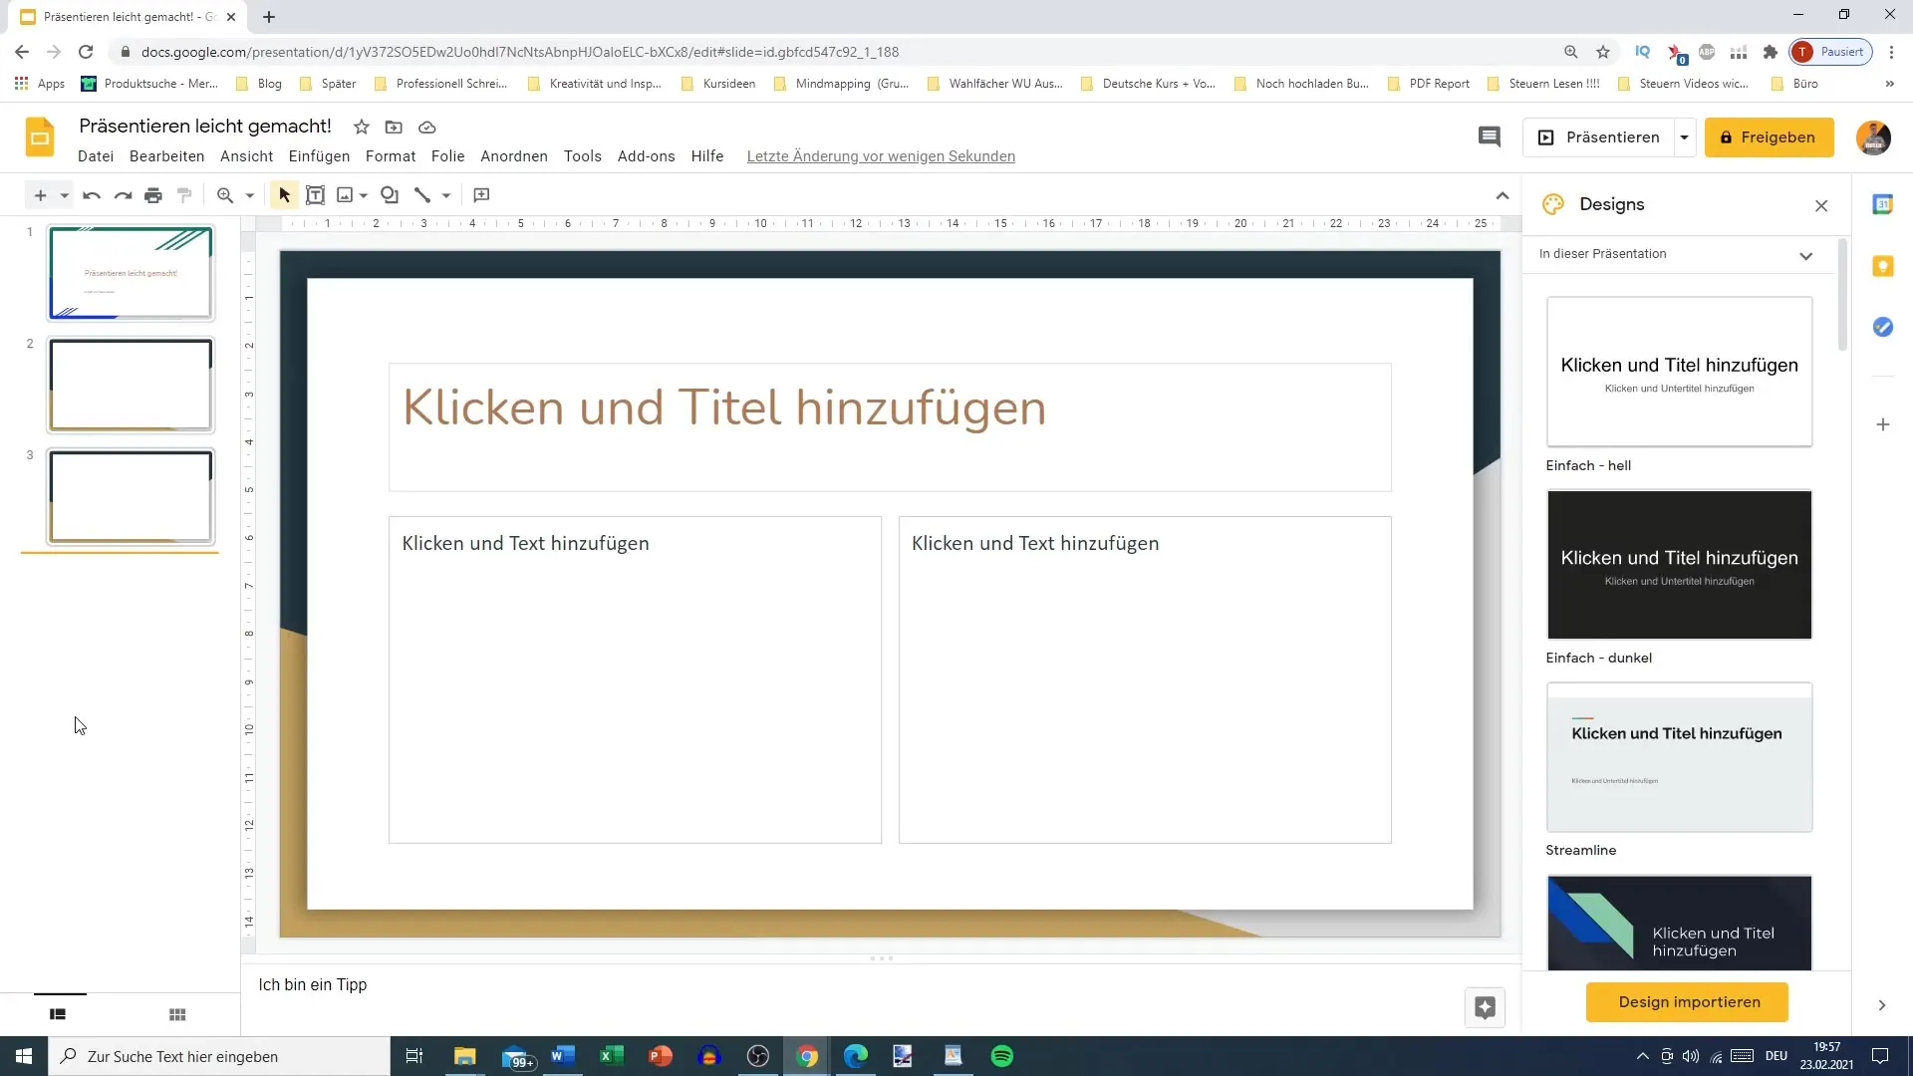
Task: Open Spotify from the taskbar
Action: (x=1001, y=1056)
